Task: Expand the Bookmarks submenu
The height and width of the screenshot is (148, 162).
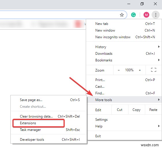Action: [124, 60]
